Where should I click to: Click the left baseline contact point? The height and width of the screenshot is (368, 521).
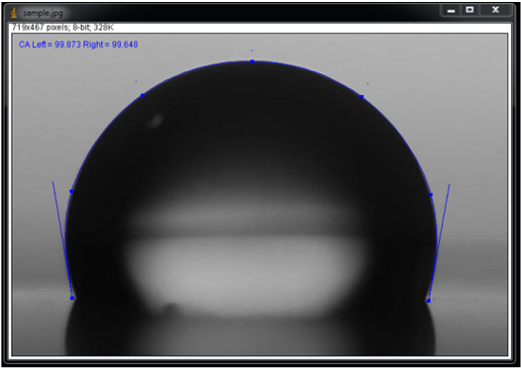(72, 298)
